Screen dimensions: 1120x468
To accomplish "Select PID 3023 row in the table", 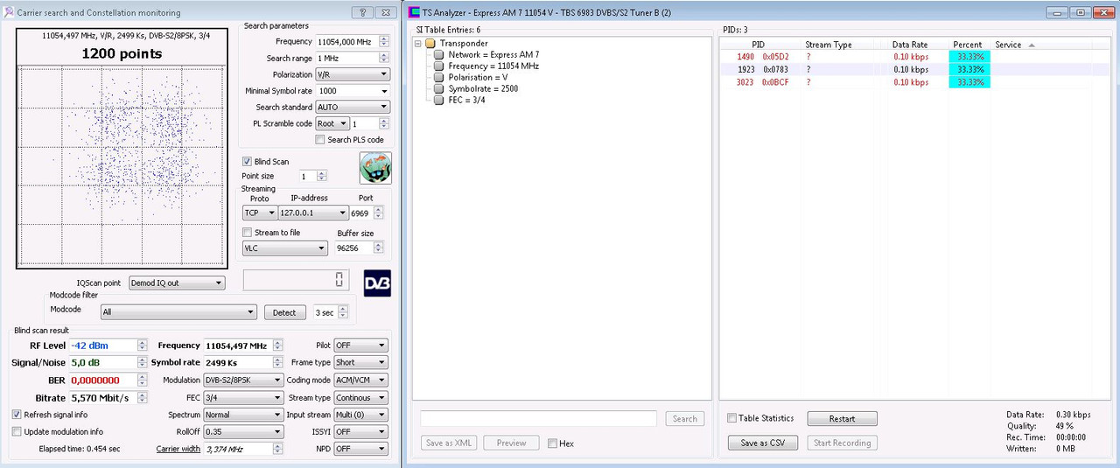I will [904, 82].
